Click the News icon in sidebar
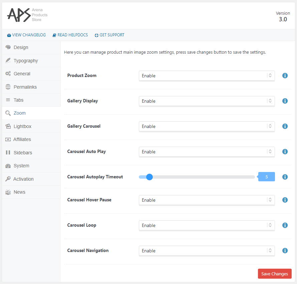The image size is (297, 284). tap(8, 192)
